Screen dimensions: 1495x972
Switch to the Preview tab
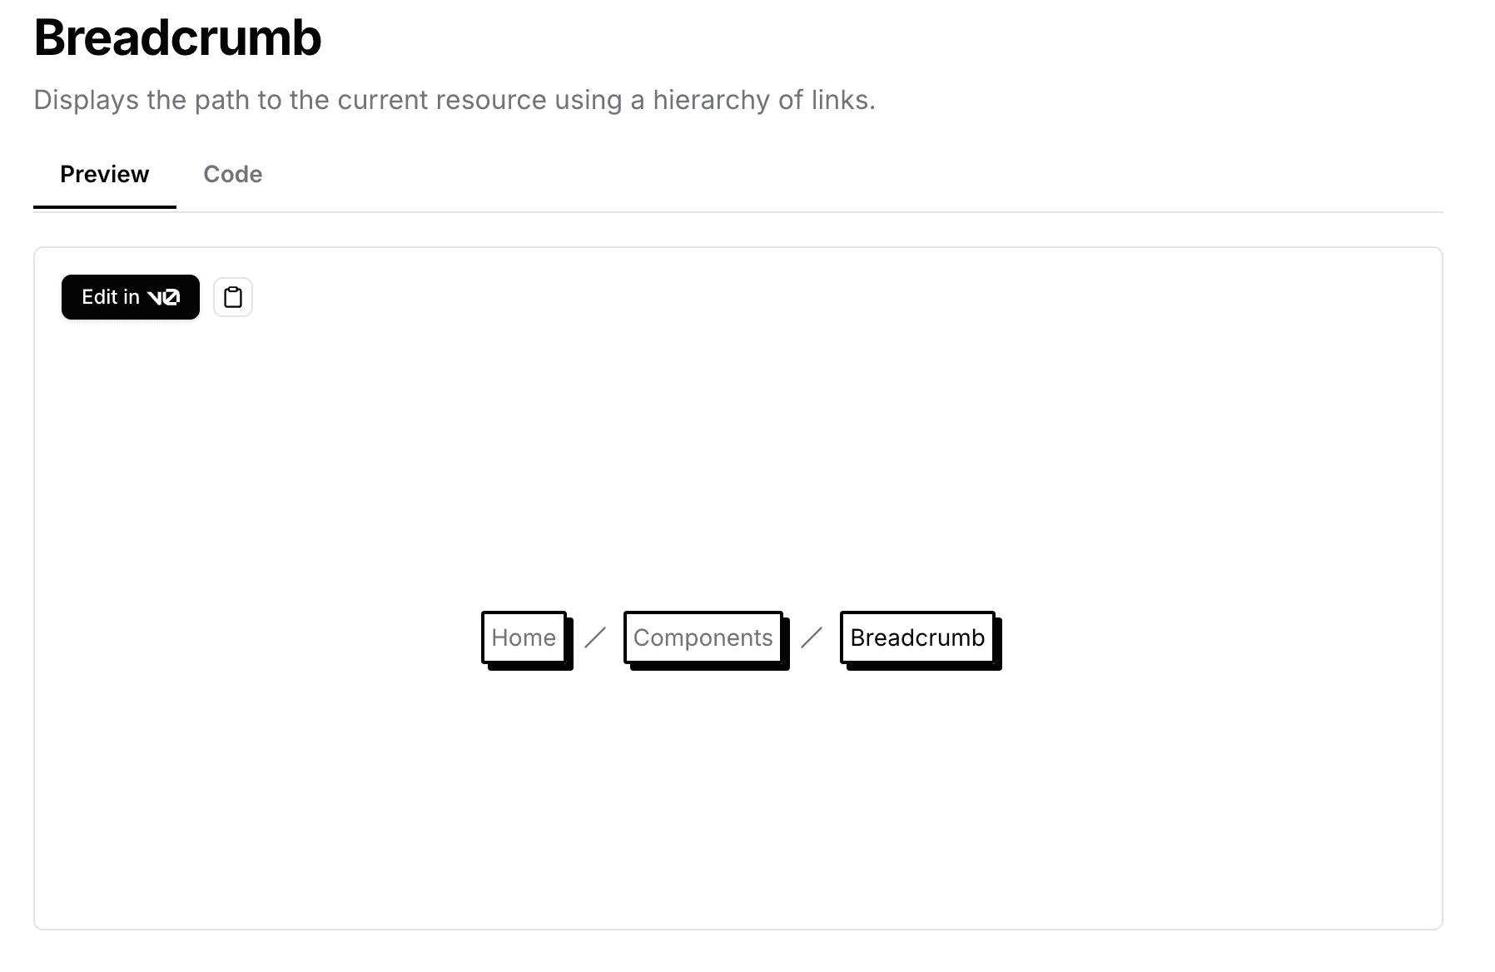click(x=105, y=174)
